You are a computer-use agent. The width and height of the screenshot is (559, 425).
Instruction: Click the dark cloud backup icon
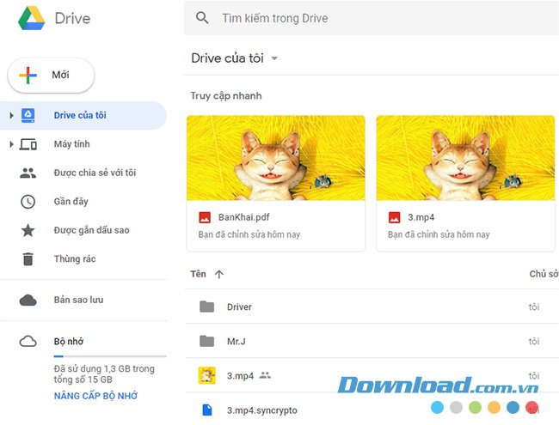28,300
